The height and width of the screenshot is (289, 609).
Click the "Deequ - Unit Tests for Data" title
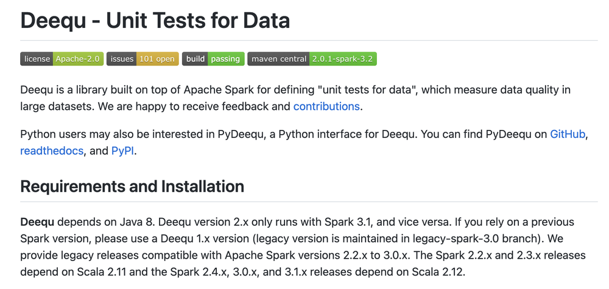(155, 21)
